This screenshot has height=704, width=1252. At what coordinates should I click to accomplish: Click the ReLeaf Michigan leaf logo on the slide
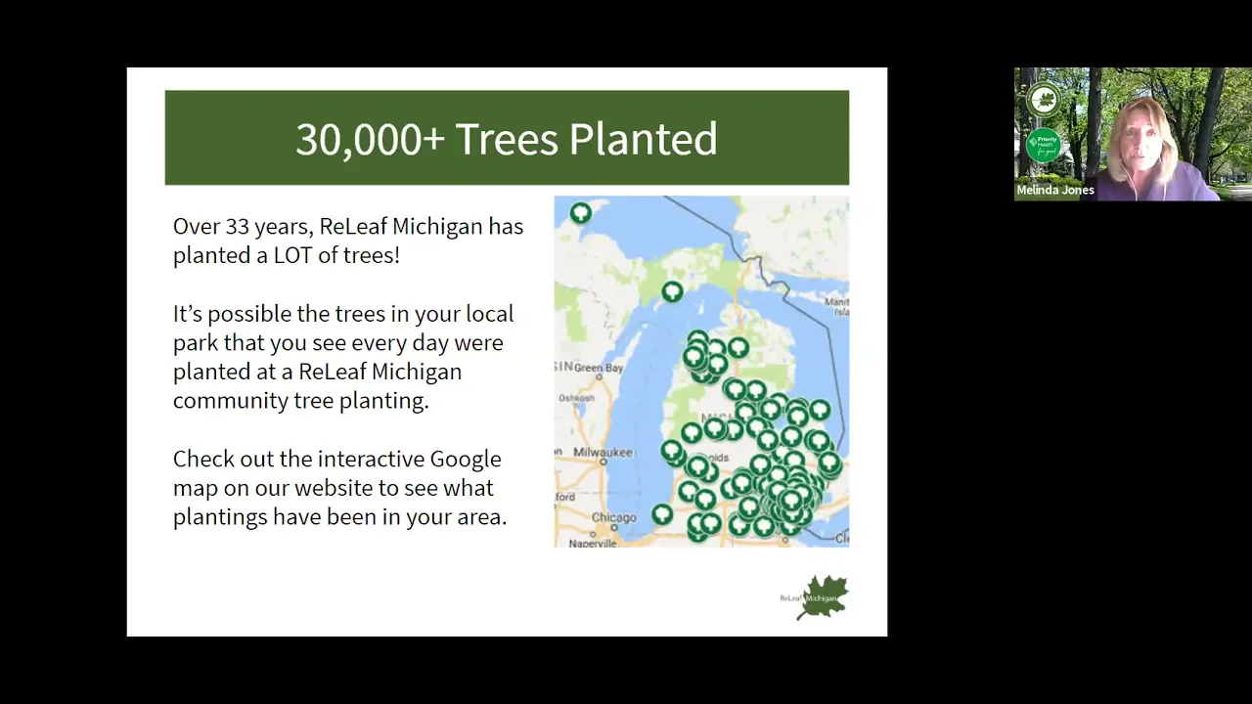pos(814,597)
